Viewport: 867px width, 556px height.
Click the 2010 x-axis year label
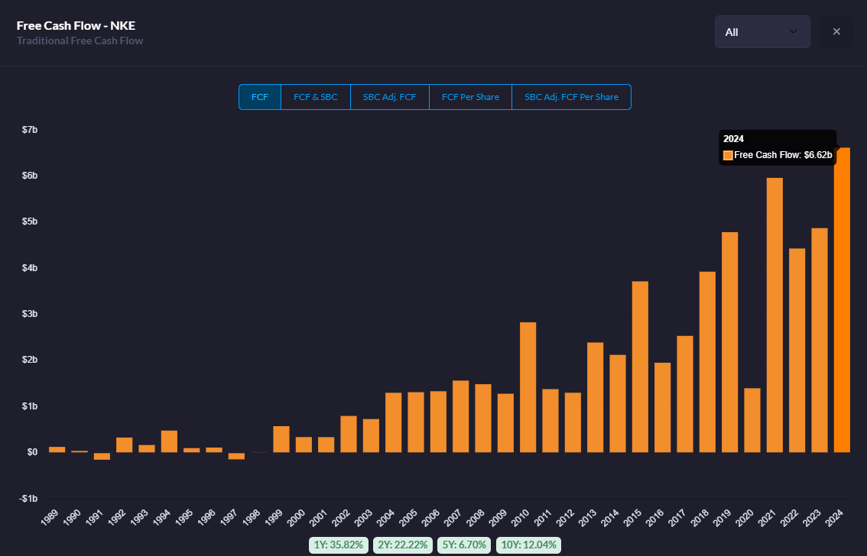(x=521, y=517)
